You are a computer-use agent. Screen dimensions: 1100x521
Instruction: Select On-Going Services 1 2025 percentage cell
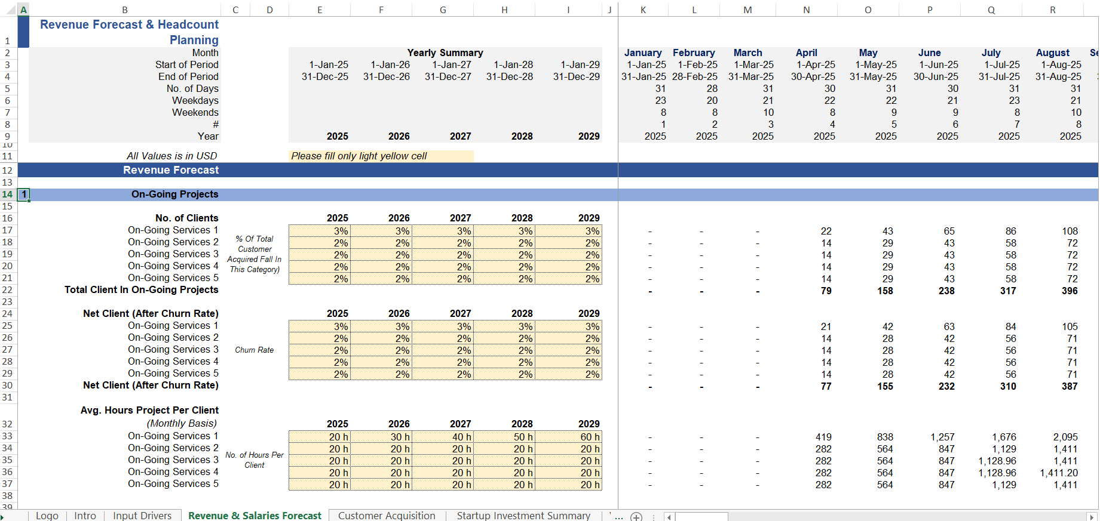pos(320,231)
